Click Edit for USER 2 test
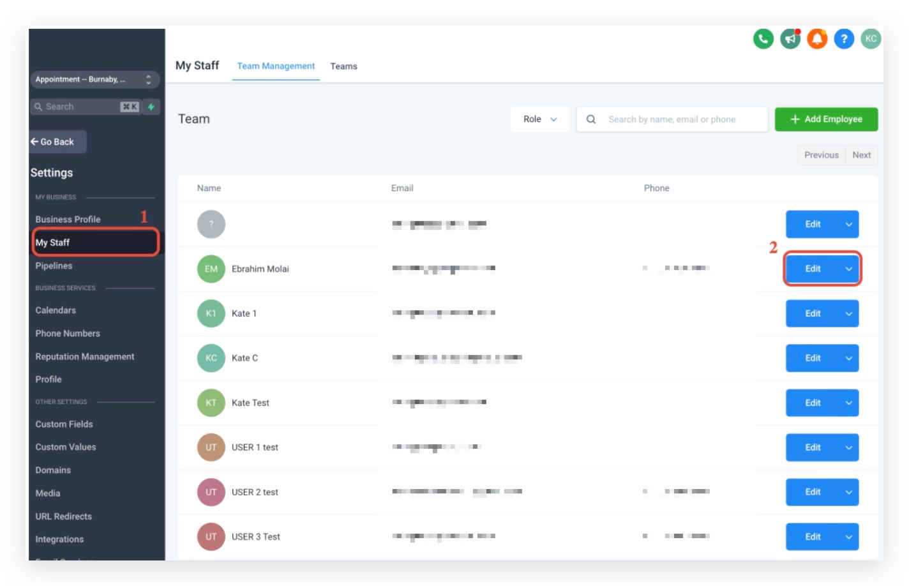The image size is (909, 586). (x=813, y=492)
